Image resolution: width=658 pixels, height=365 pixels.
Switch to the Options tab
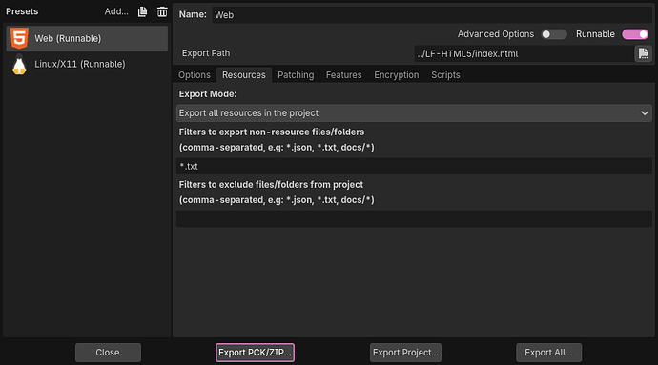coord(195,75)
